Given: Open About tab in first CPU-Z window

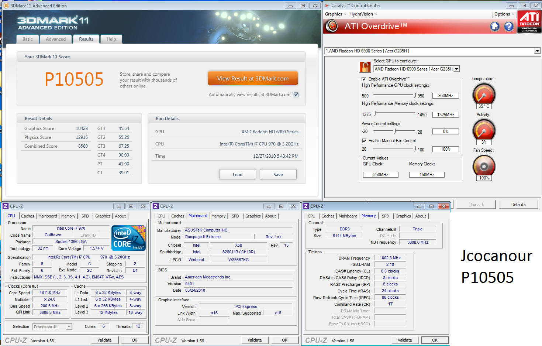Looking at the screenshot, I should tap(120, 216).
